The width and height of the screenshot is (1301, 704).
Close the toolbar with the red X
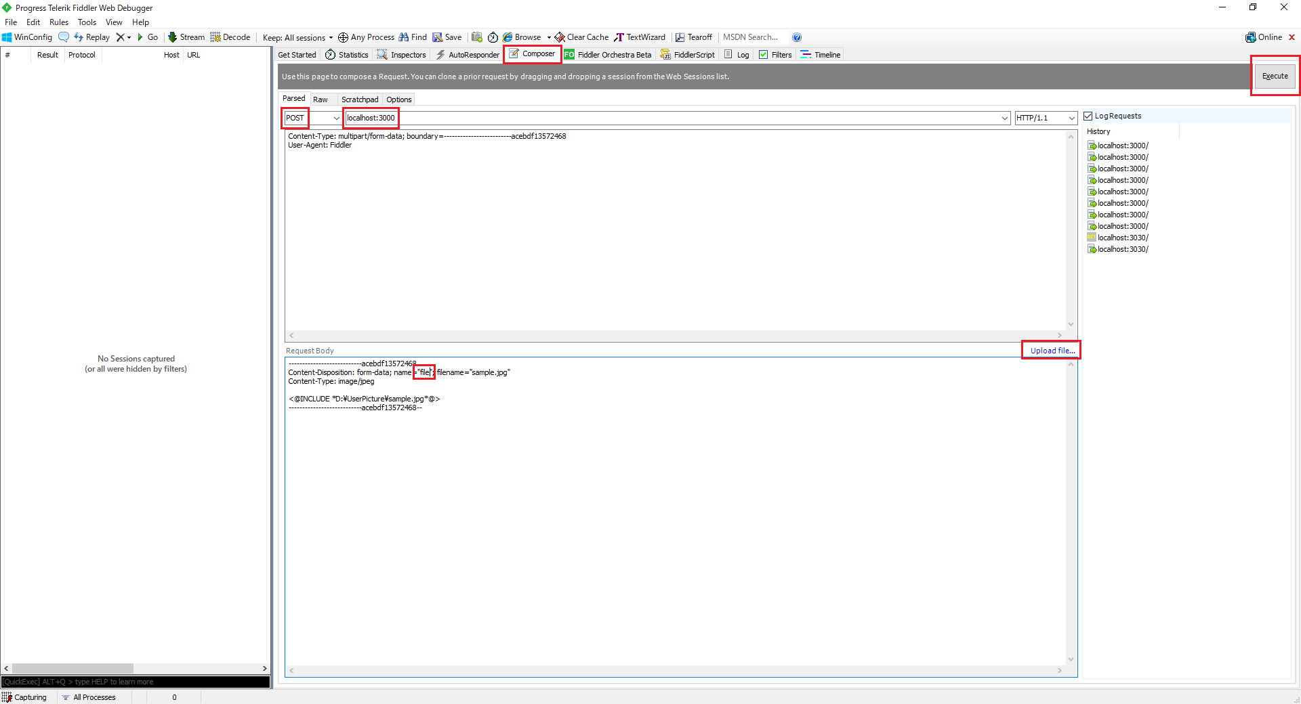(1292, 37)
